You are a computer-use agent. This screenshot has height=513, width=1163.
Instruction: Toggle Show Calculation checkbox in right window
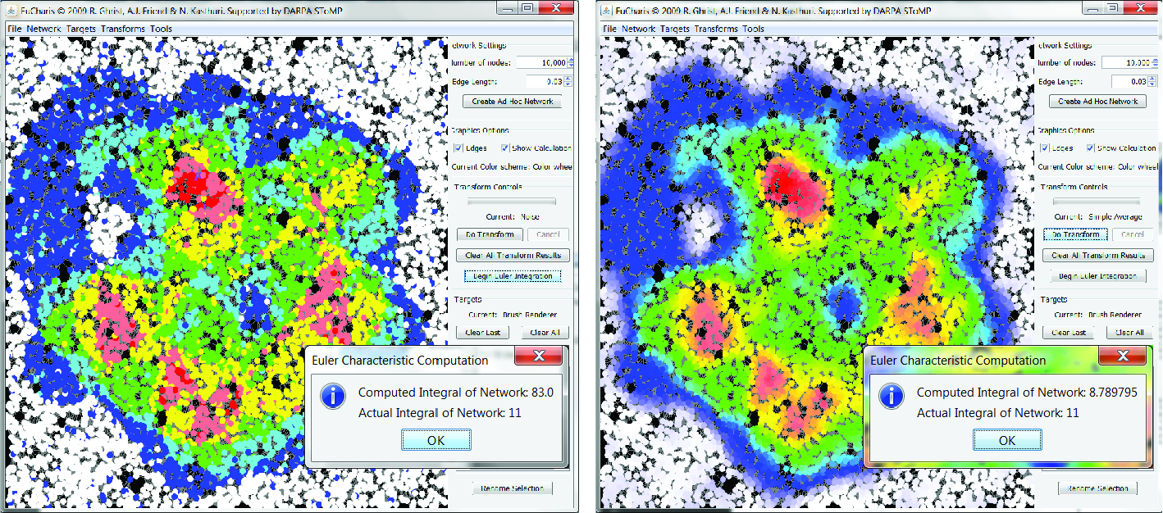[x=1091, y=148]
